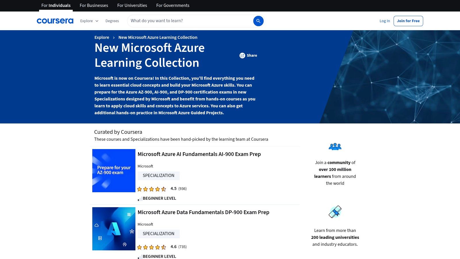Click the BEGINNER LEVEL icon on AI-900 course
This screenshot has width=460, height=259.
click(140, 198)
